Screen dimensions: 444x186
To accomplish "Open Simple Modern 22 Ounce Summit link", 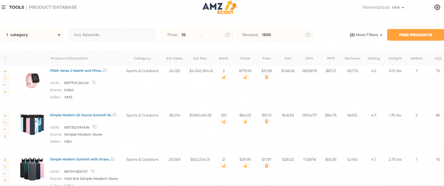I will click(x=81, y=115).
